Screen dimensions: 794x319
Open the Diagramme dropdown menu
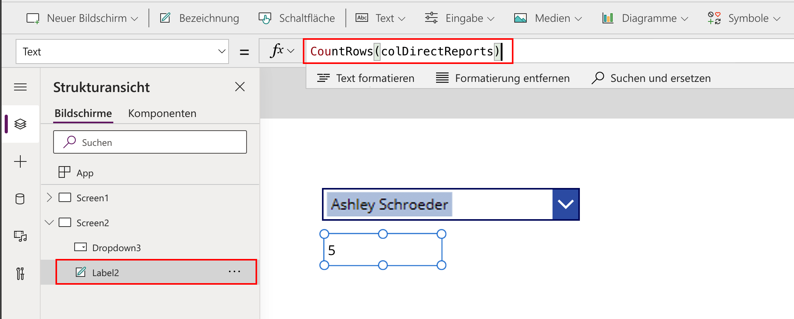645,18
